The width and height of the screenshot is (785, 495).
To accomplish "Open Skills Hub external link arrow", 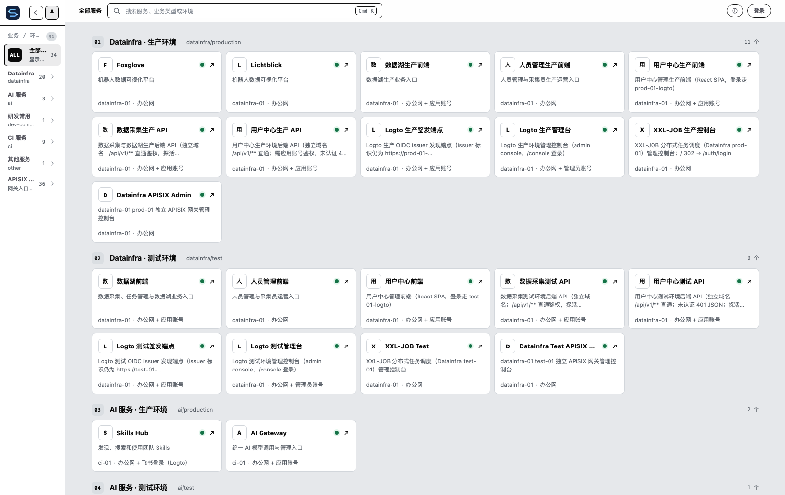I will tap(212, 433).
